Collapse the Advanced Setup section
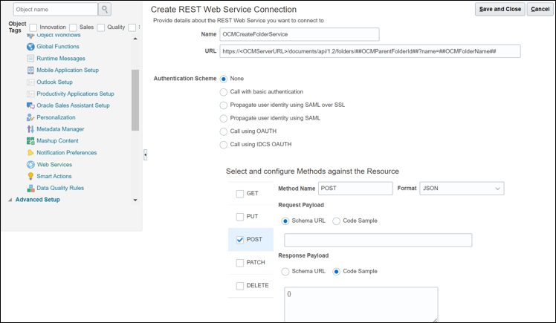The height and width of the screenshot is (323, 556). point(10,200)
